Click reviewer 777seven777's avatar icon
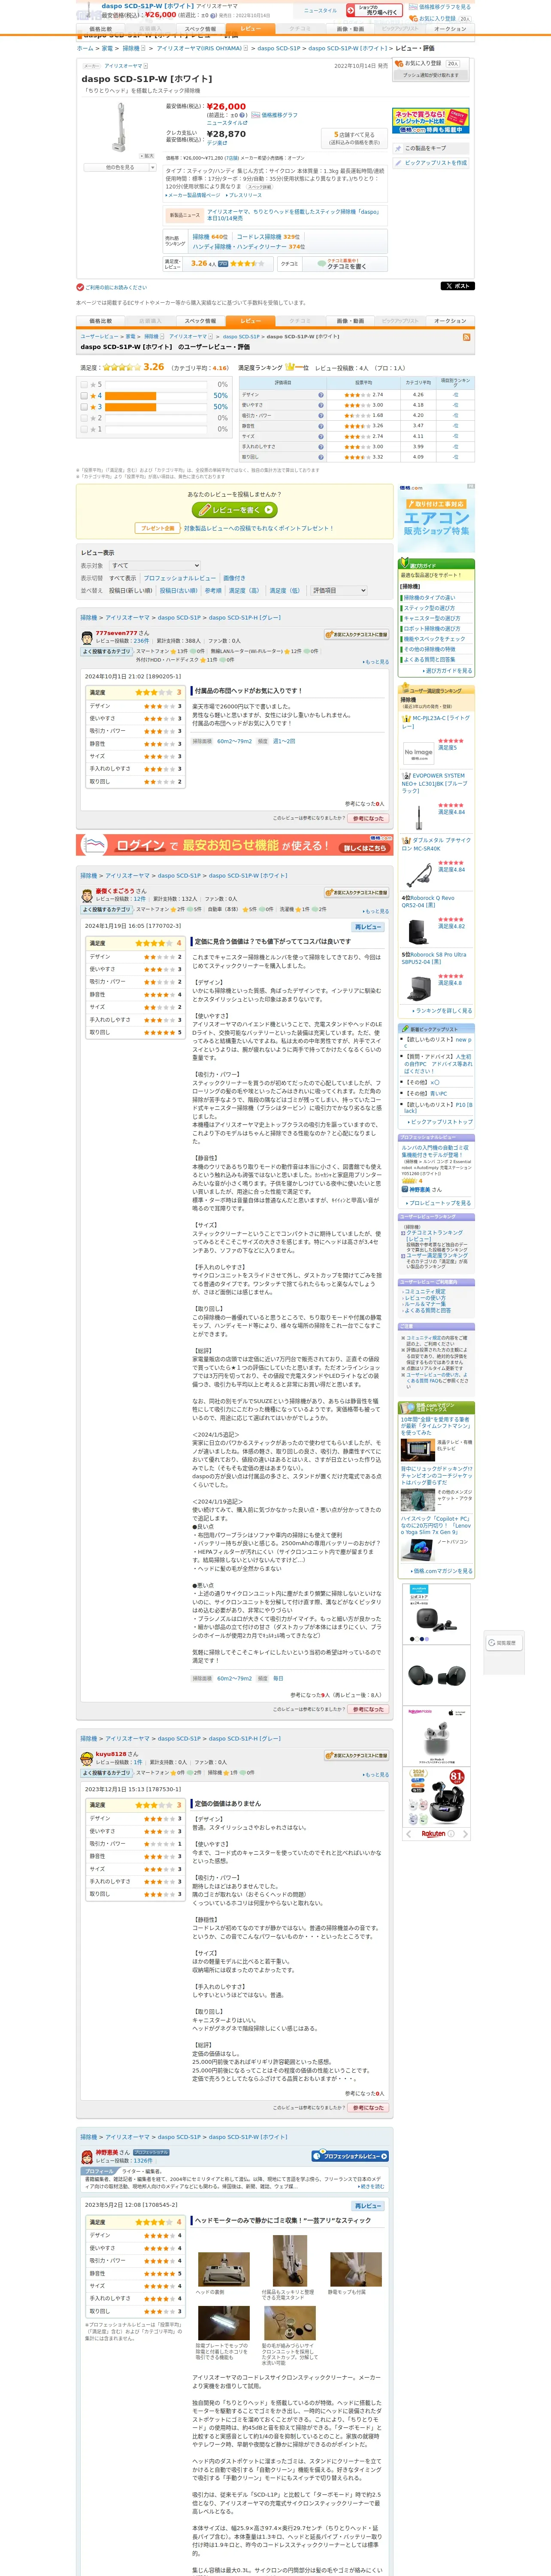The height and width of the screenshot is (2576, 551). 87,637
